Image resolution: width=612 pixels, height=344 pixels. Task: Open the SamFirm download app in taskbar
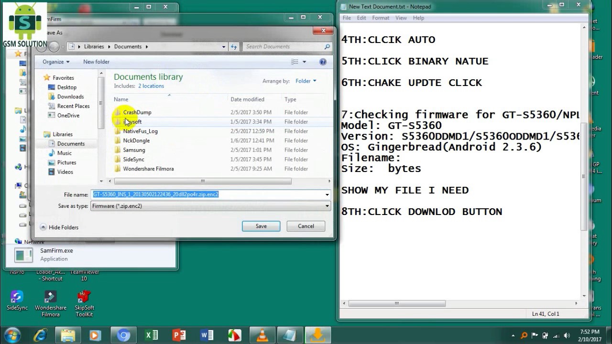[x=318, y=335]
